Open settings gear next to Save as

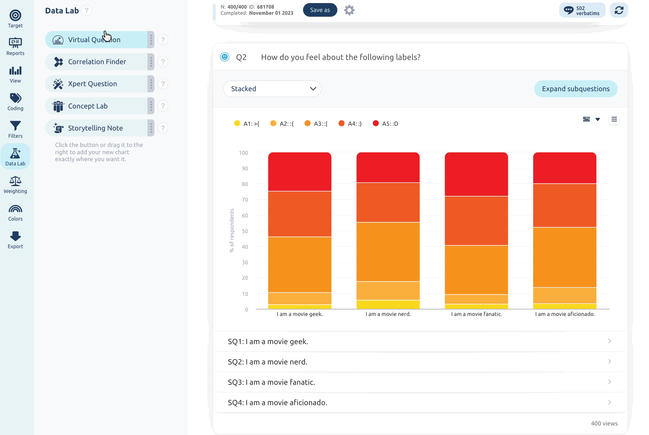click(349, 10)
